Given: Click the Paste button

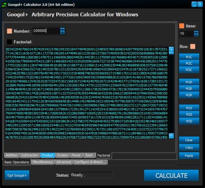Looking at the screenshot, I should 189,156.
